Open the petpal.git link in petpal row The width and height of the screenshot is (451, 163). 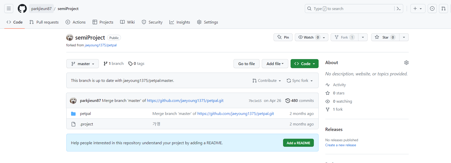point(236,113)
